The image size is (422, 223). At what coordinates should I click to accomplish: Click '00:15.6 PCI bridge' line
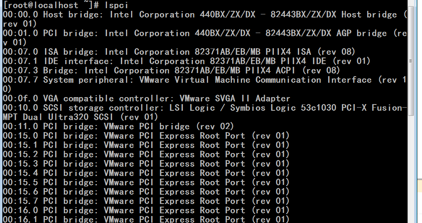[146, 192]
